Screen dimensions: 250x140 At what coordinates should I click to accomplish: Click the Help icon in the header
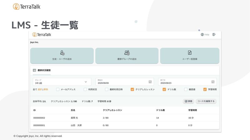(202, 35)
